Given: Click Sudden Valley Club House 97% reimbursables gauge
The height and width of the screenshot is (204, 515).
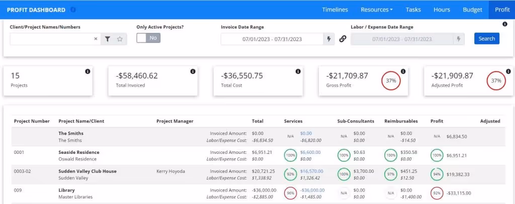Looking at the screenshot, I should coord(390,174).
